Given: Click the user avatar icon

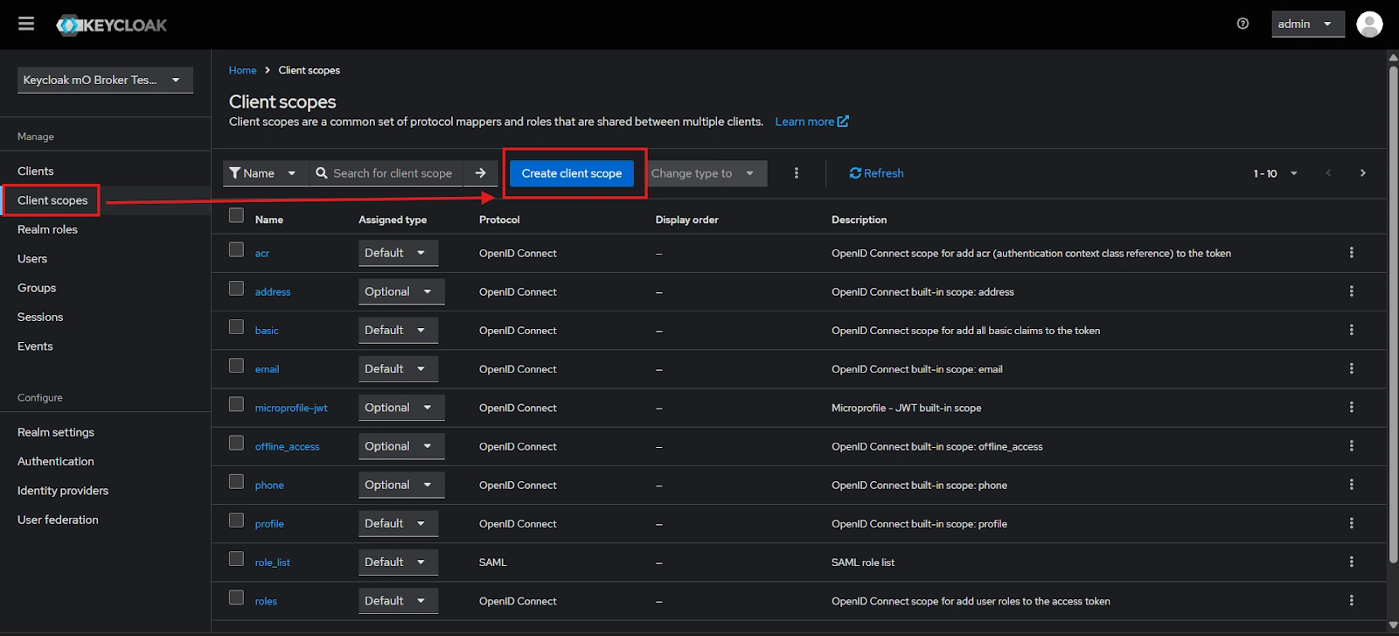Looking at the screenshot, I should 1369,24.
